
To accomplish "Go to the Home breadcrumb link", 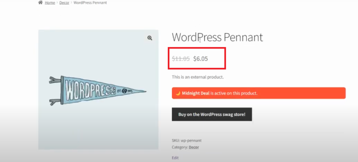I will pyautogui.click(x=50, y=3).
